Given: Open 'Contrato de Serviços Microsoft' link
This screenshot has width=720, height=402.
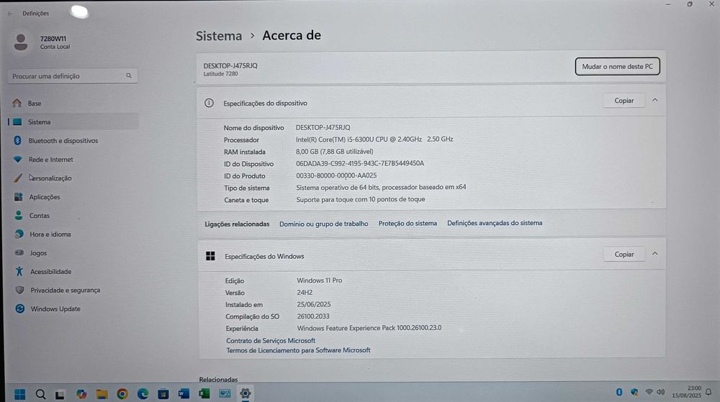Looking at the screenshot, I should point(271,341).
